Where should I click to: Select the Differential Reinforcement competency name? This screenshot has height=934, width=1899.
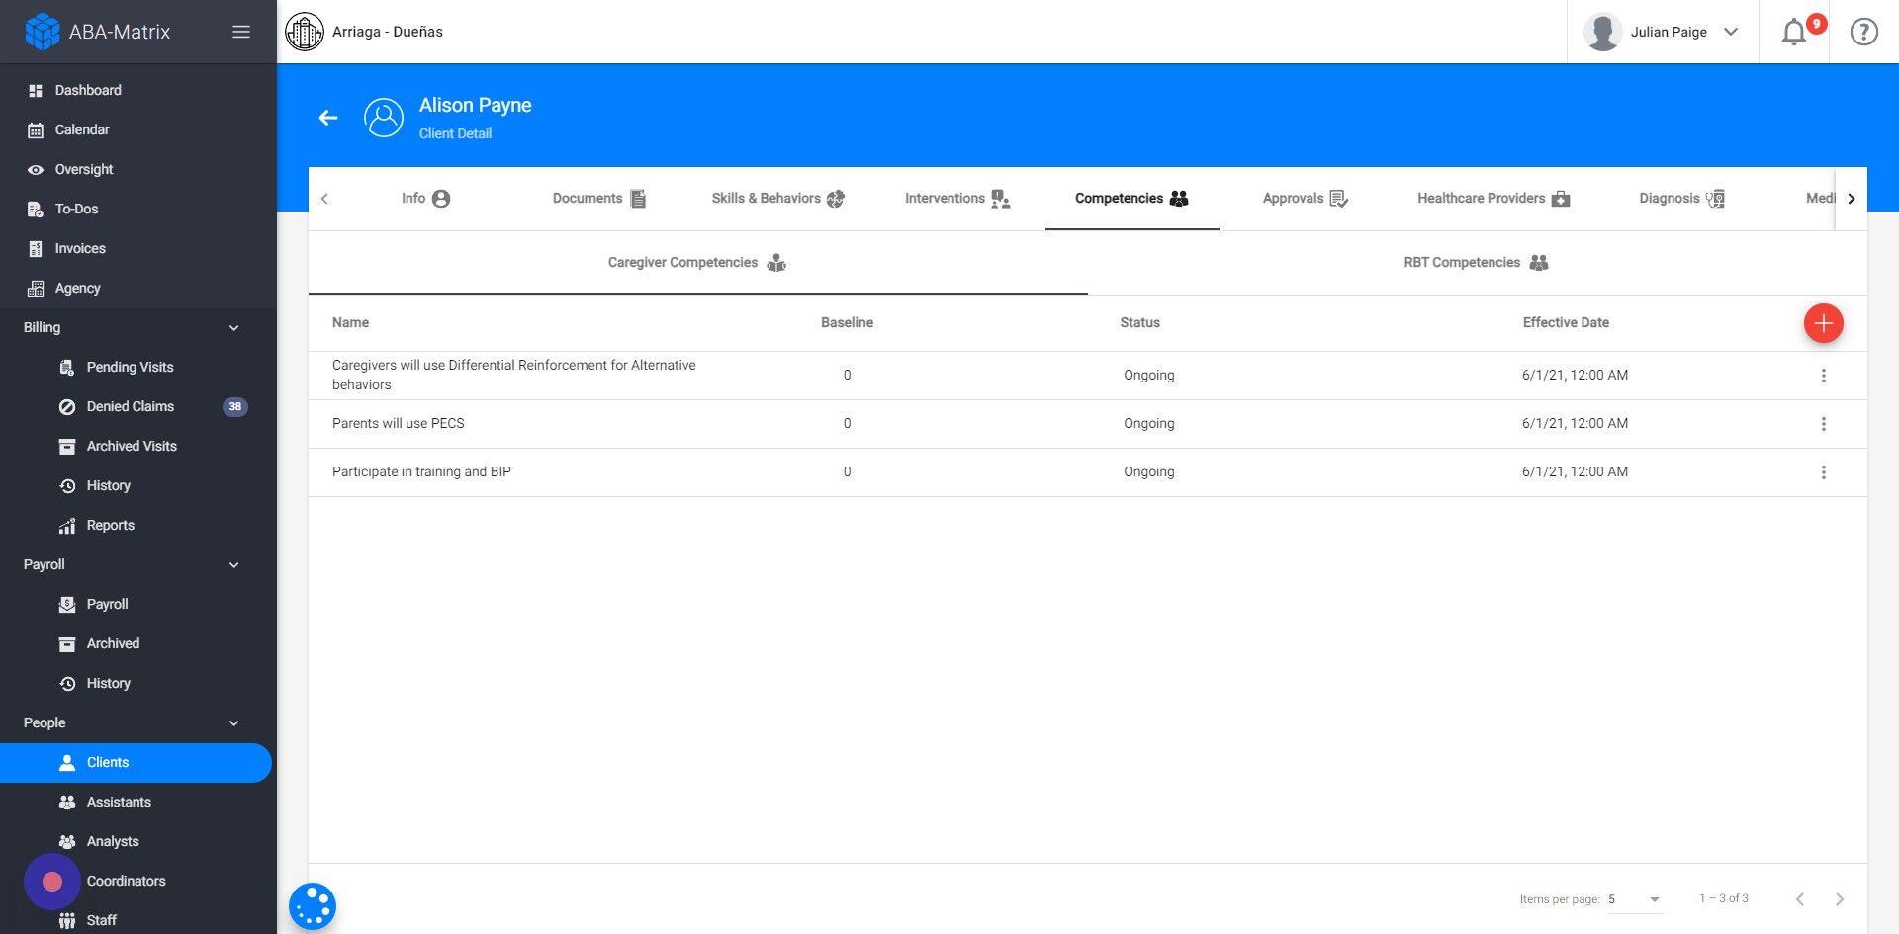tap(514, 376)
